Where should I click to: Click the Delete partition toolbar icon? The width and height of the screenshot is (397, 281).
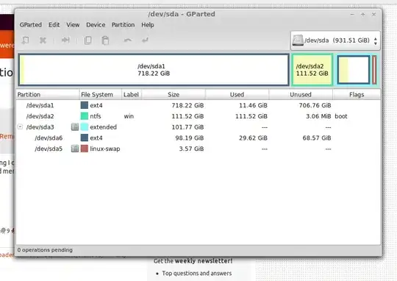click(43, 40)
